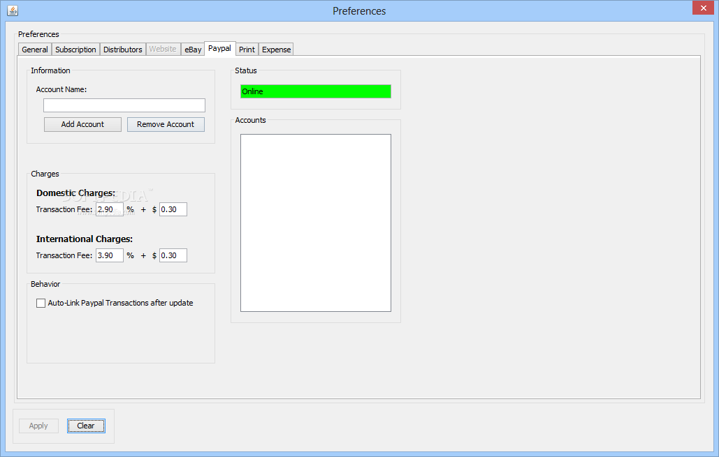Select the greyed-out Website tab
719x457 pixels.
coord(163,49)
